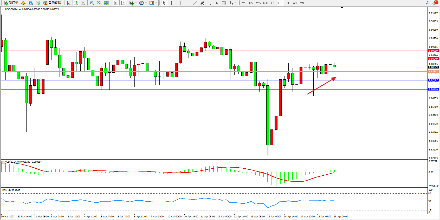Open the indicators list dropdown arrow

[136, 3]
